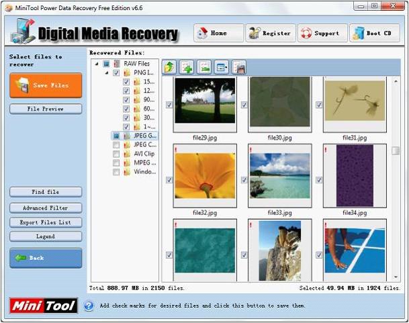409x323 pixels.
Task: Click the toolbar icon with green minus bar
Action: pos(204,67)
